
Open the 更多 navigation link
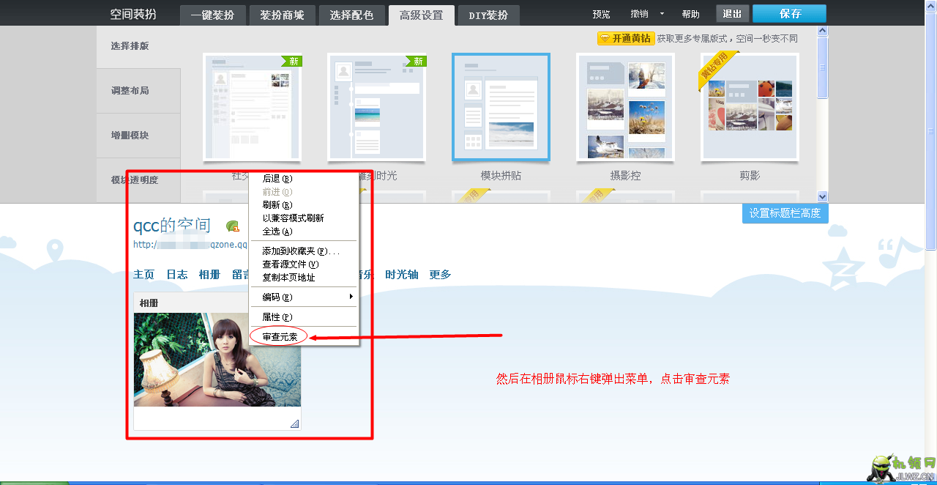(x=440, y=275)
